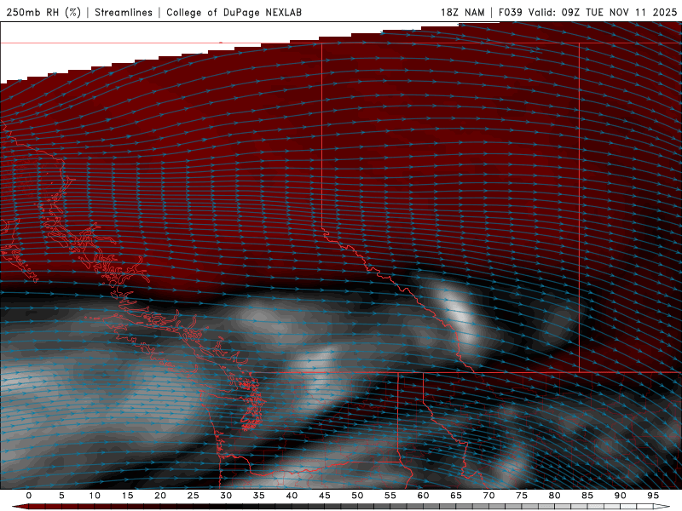The height and width of the screenshot is (511, 682).
Task: Click the "Valid: 09Z TUE NOV 11 2025" text
Action: click(603, 13)
